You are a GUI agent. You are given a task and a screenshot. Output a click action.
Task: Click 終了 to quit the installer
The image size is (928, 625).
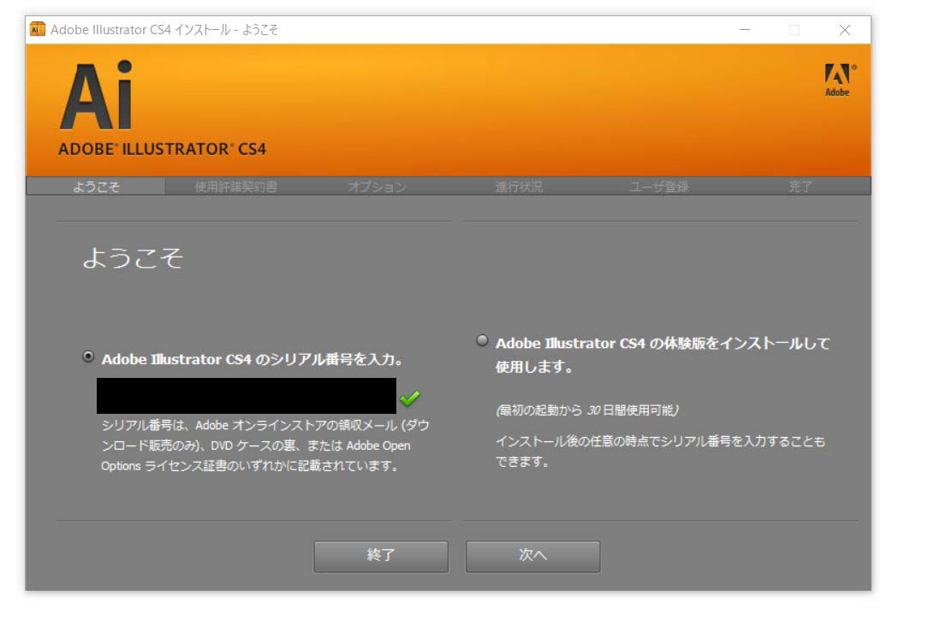click(x=381, y=556)
